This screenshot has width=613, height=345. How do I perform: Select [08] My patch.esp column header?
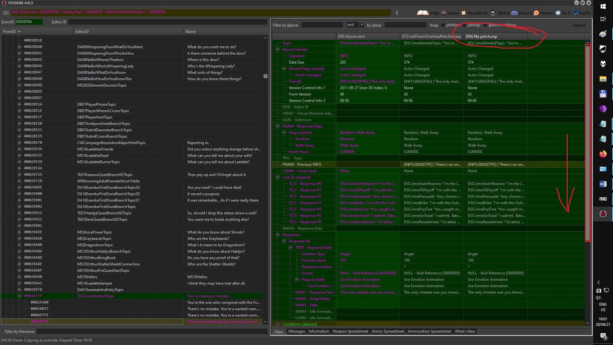point(495,36)
